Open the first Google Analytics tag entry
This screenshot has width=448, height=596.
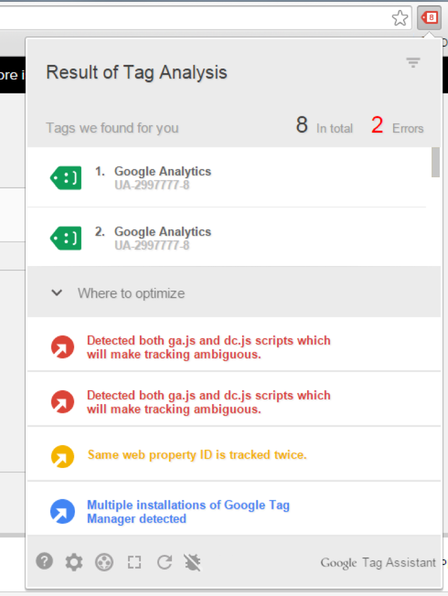[163, 178]
